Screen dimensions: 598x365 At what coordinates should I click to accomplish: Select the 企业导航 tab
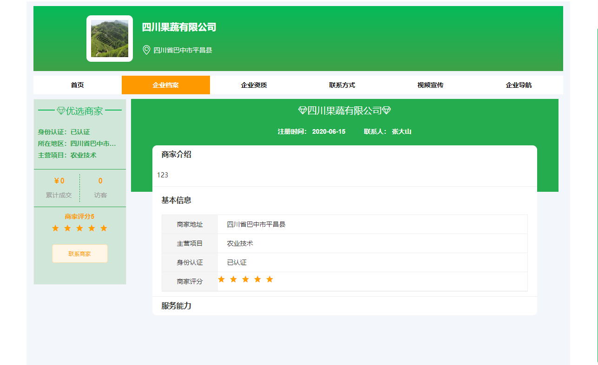pyautogui.click(x=519, y=85)
